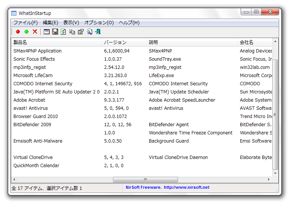The width and height of the screenshot is (291, 204).
Task: Select the Adobe Acrobat product row
Action: pos(141,100)
